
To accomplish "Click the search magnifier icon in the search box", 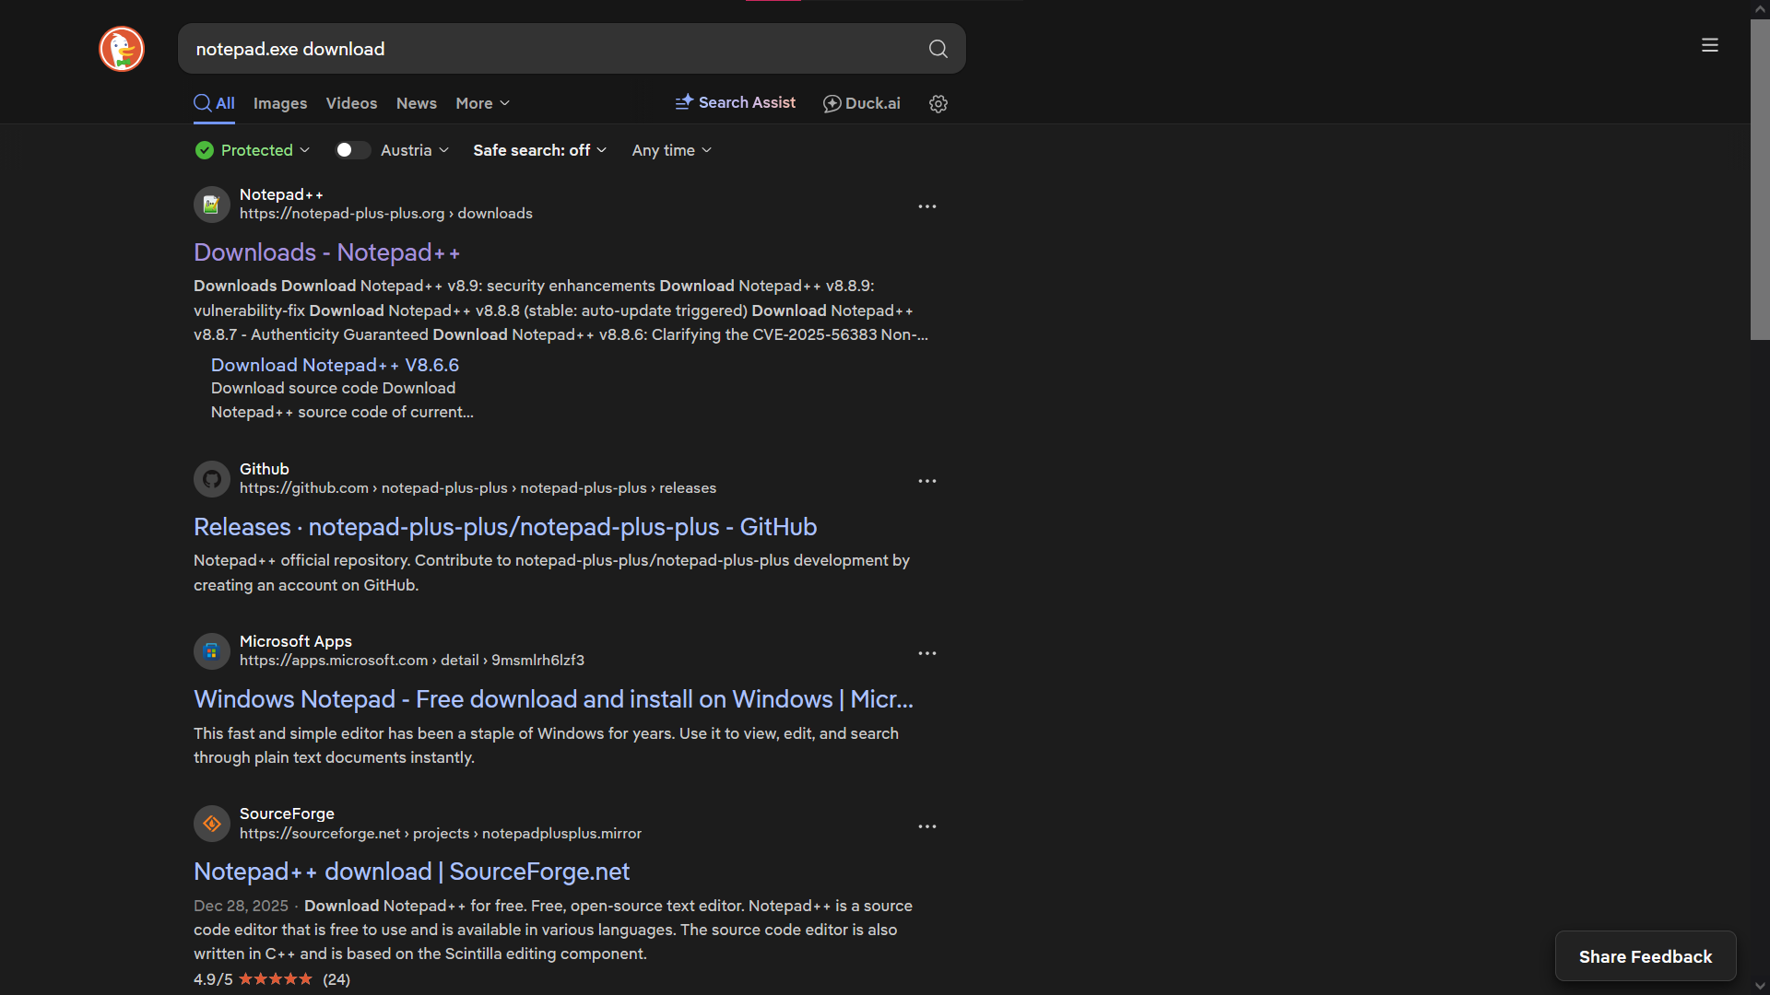I will click(x=938, y=49).
